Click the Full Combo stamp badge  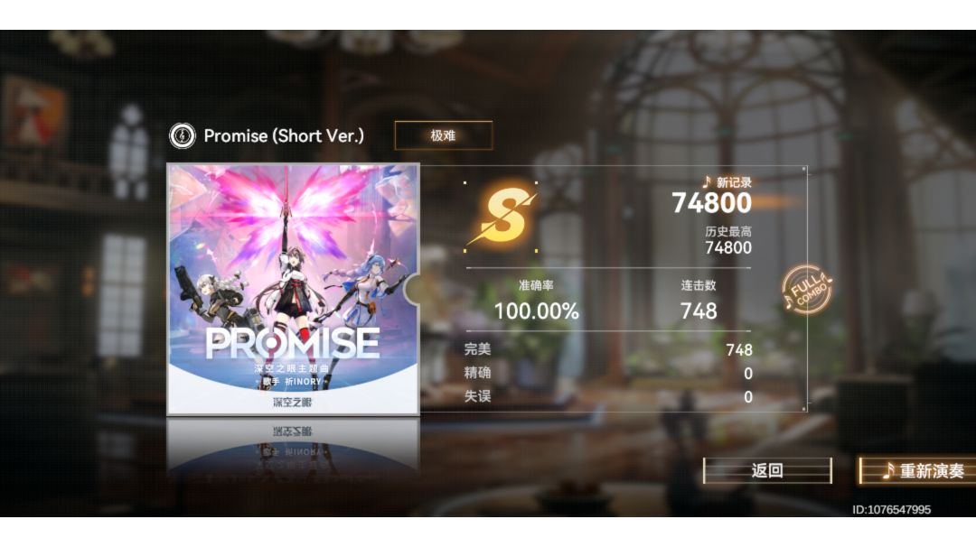(x=807, y=290)
